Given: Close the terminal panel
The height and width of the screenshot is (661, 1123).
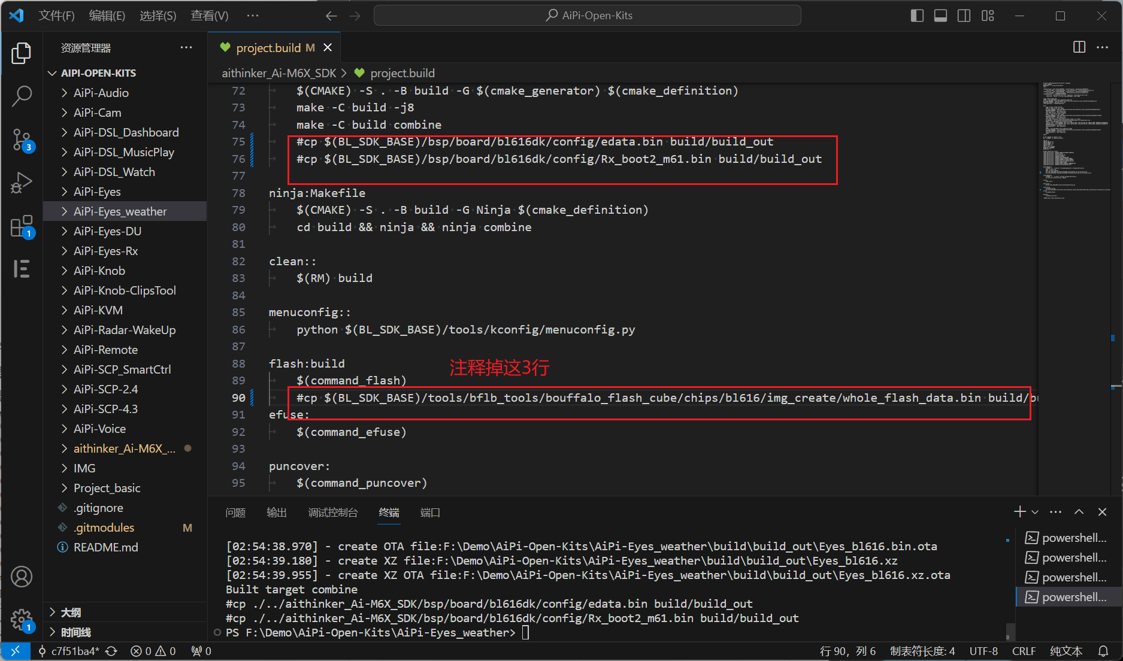Looking at the screenshot, I should (1102, 512).
